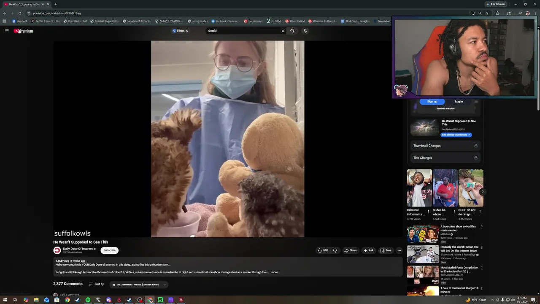Image resolution: width=540 pixels, height=304 pixels.
Task: Open menu for 'Probably The Worst Human' video
Action: (482, 247)
